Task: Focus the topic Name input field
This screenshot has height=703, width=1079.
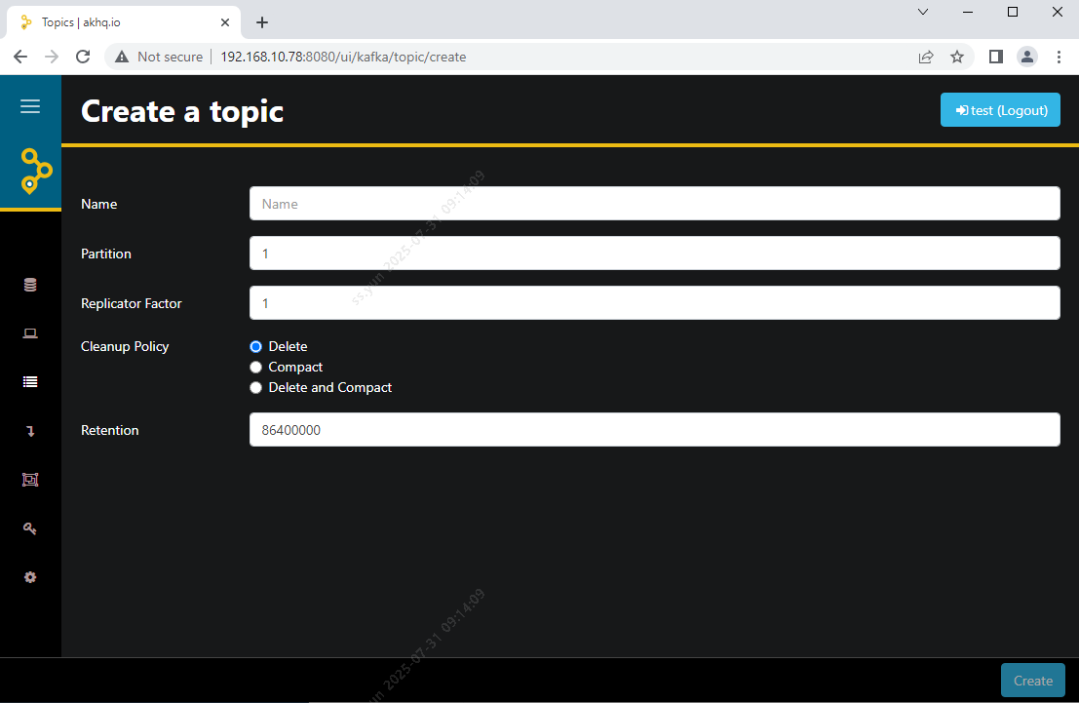Action: point(654,204)
